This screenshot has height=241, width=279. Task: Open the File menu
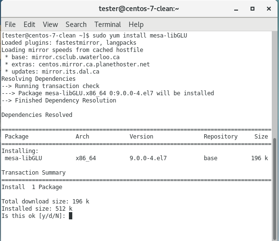(10, 25)
